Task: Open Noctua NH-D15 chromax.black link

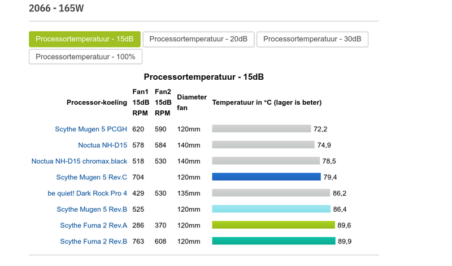Action: click(79, 161)
